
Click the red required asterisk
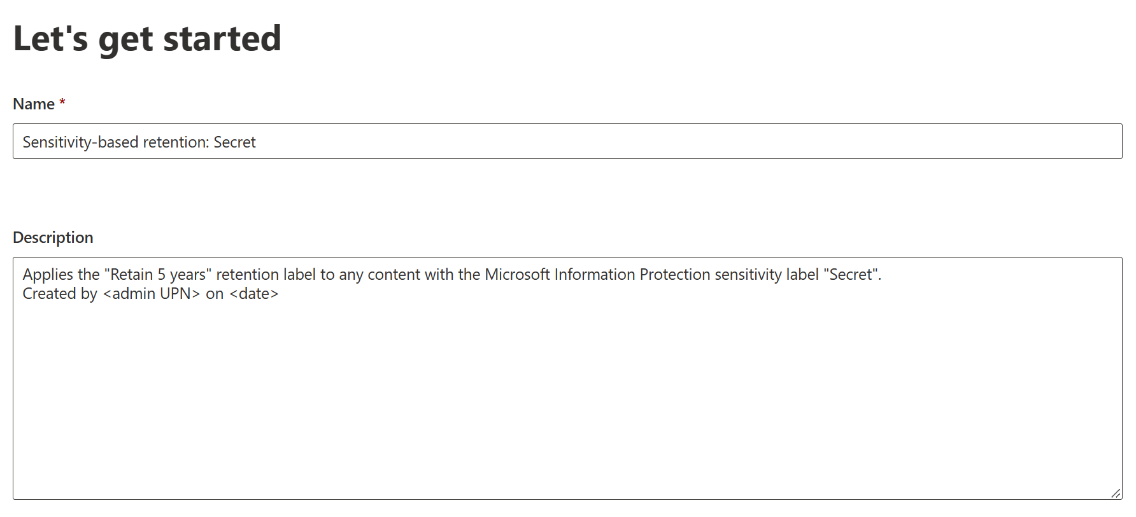(62, 102)
